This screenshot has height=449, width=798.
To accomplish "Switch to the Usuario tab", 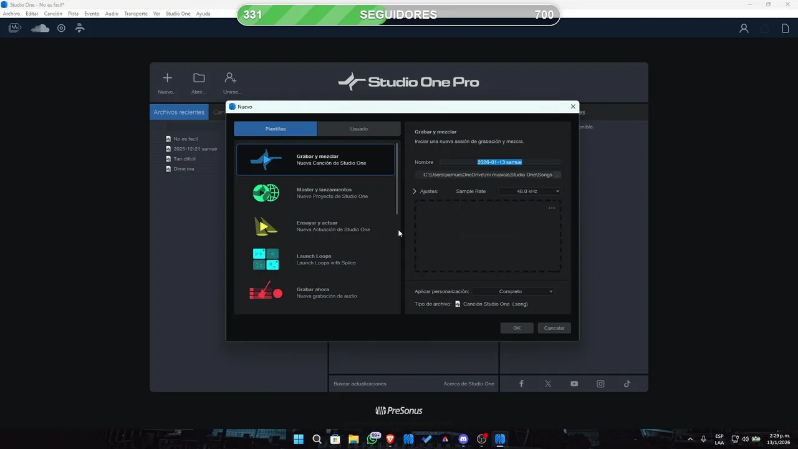I will (359, 128).
